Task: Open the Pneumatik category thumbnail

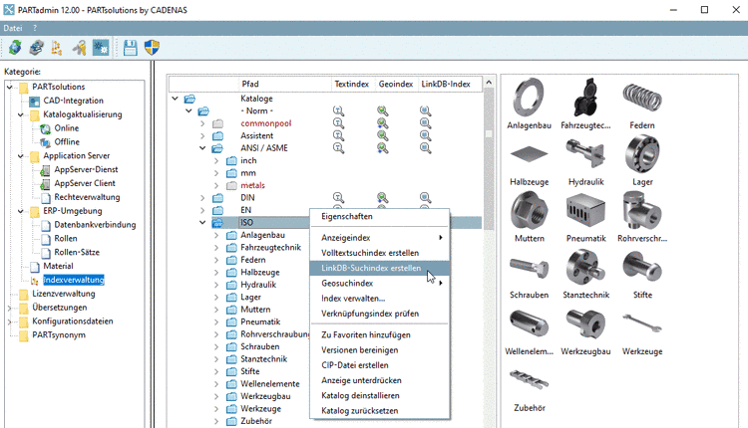Action: tap(584, 212)
